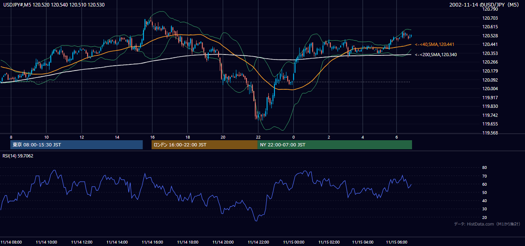Click price axis value 120.092
This screenshot has width=525, height=246.
point(490,80)
